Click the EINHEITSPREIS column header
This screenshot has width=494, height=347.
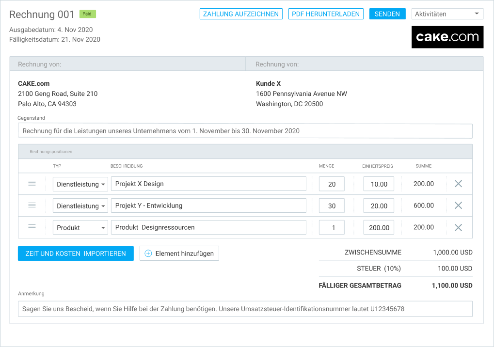378,166
